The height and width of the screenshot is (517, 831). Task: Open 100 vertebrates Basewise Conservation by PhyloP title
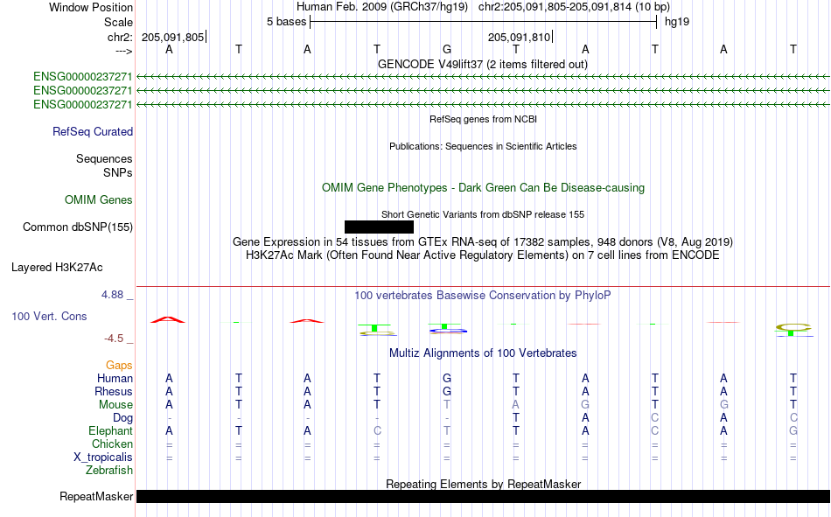[483, 296]
